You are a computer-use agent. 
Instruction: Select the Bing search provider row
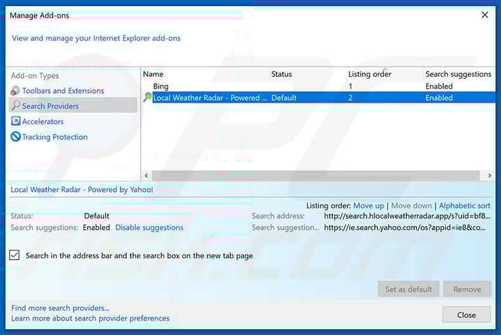pyautogui.click(x=318, y=86)
